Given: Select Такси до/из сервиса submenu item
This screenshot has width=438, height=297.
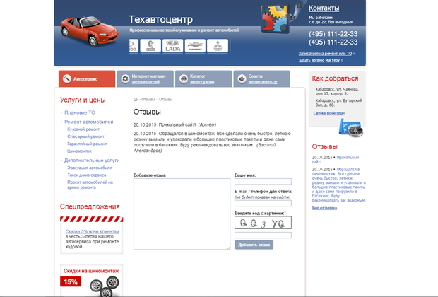Looking at the screenshot, I should click(87, 175).
